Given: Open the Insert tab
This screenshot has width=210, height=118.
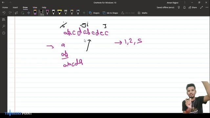Looking at the screenshot, I should pos(15,8).
